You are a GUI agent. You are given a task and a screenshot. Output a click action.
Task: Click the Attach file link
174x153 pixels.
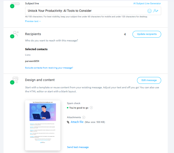pyautogui.click(x=77, y=122)
